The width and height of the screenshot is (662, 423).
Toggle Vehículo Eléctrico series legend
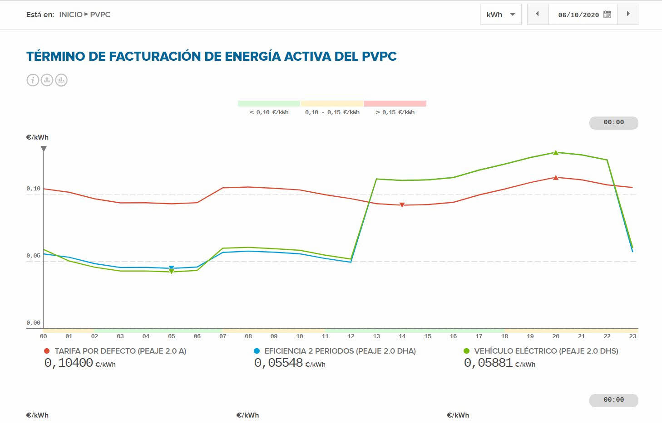tap(546, 351)
